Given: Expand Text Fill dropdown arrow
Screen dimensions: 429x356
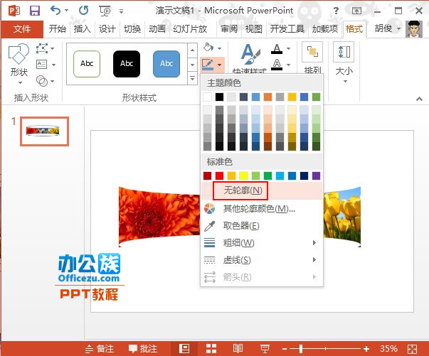Looking at the screenshot, I should (x=288, y=48).
